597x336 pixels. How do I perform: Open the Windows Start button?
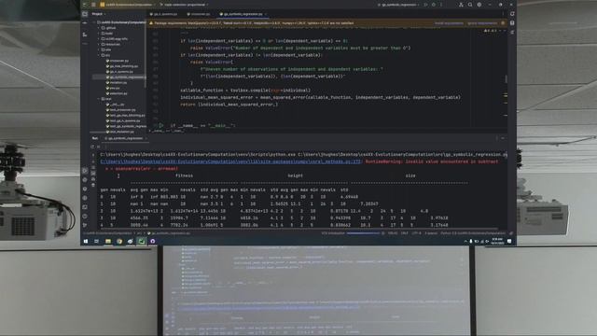pyautogui.click(x=86, y=241)
